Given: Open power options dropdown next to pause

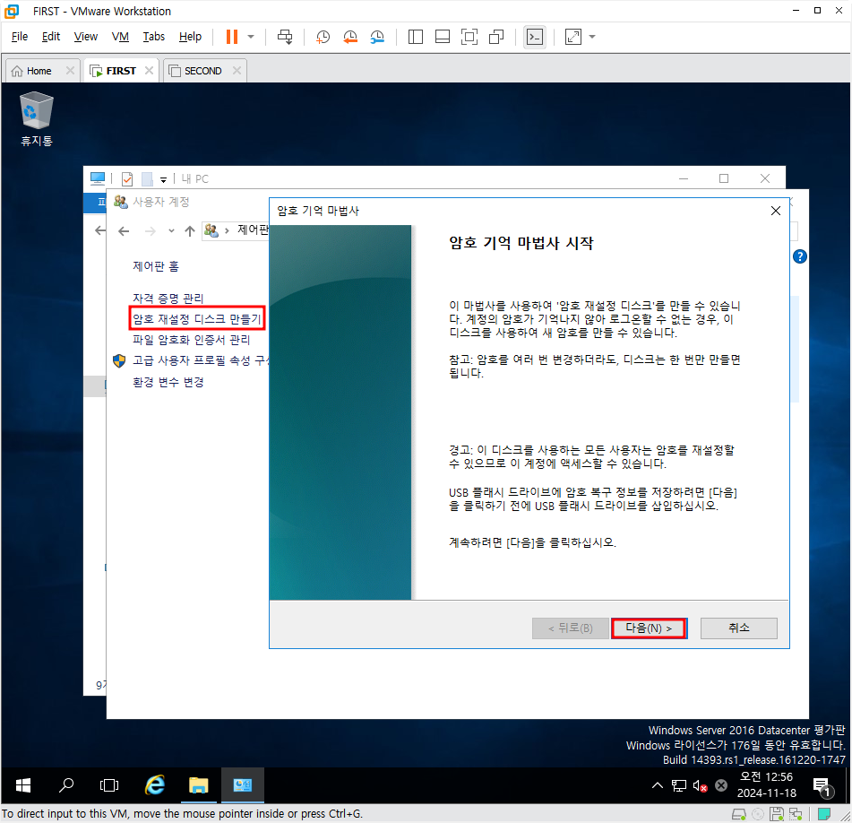Looking at the screenshot, I should coord(251,37).
